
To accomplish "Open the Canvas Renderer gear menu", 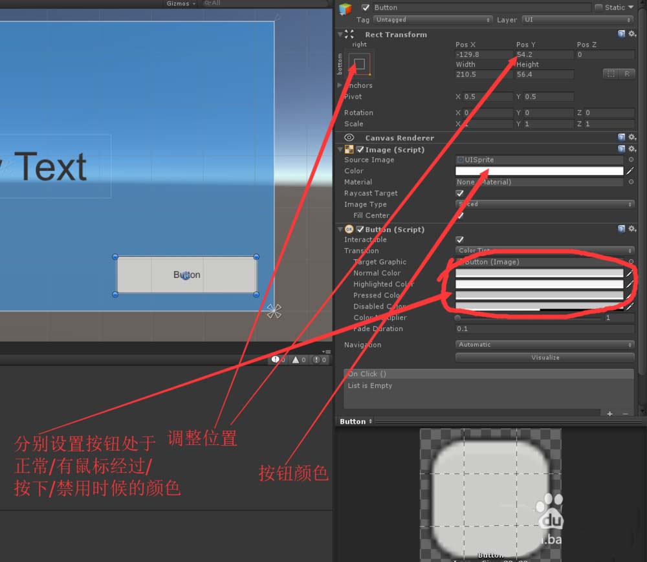I will point(631,137).
